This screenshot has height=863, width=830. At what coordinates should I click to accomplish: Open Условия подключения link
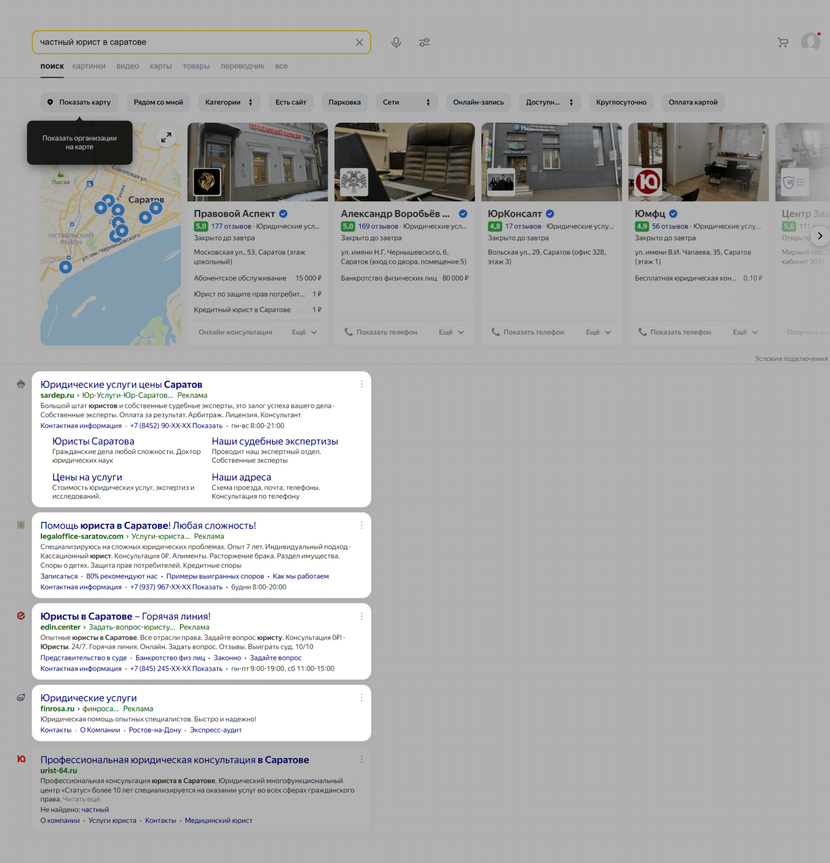point(792,359)
